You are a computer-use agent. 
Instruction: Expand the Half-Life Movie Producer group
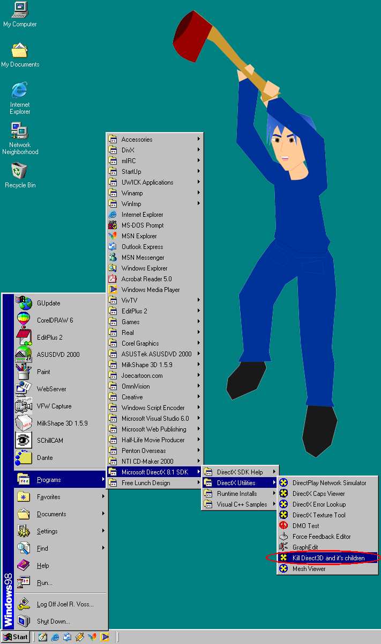point(155,440)
